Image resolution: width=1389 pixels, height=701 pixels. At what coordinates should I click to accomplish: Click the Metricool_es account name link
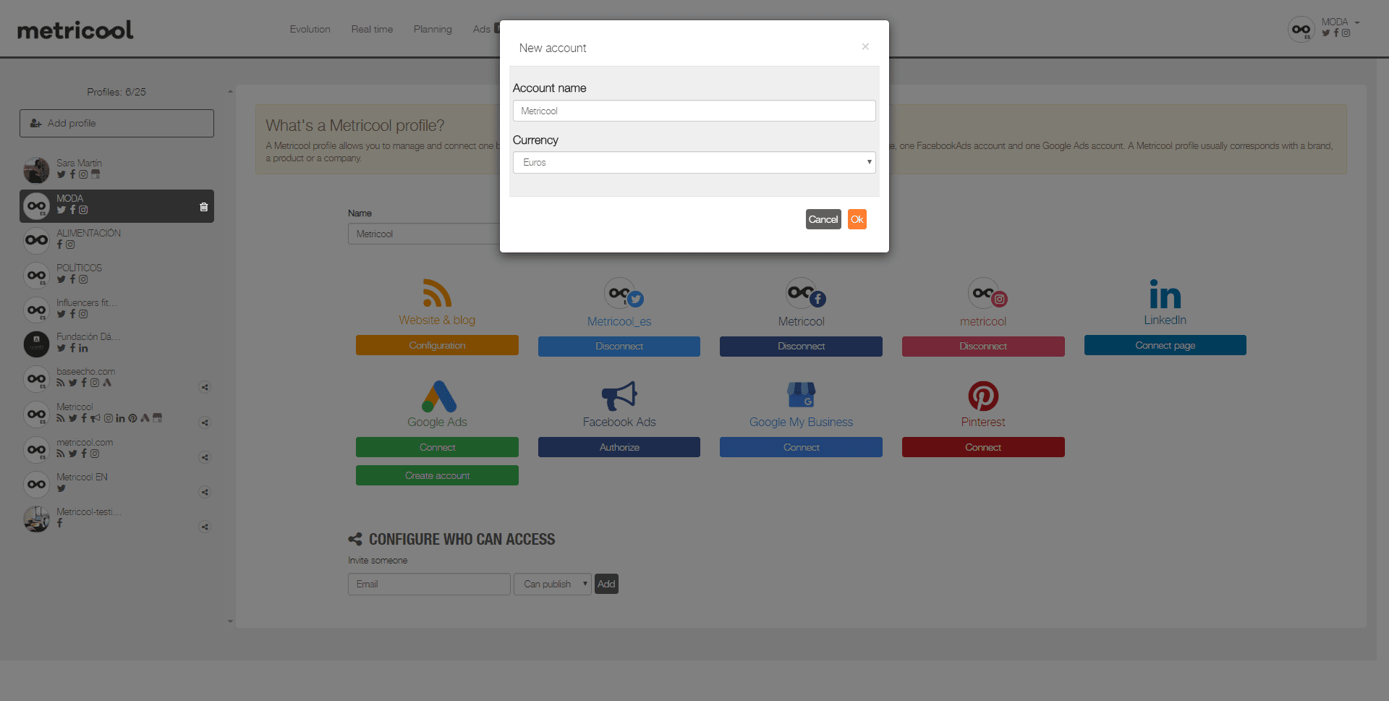[x=619, y=321]
